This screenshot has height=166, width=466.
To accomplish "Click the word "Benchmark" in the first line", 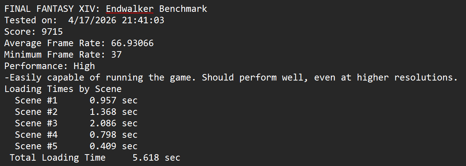I will pos(183,9).
